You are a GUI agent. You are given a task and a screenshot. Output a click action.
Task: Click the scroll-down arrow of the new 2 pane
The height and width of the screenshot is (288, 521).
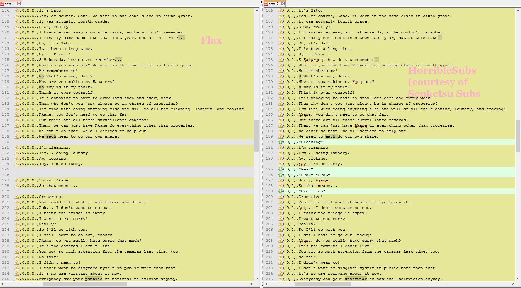click(518, 279)
